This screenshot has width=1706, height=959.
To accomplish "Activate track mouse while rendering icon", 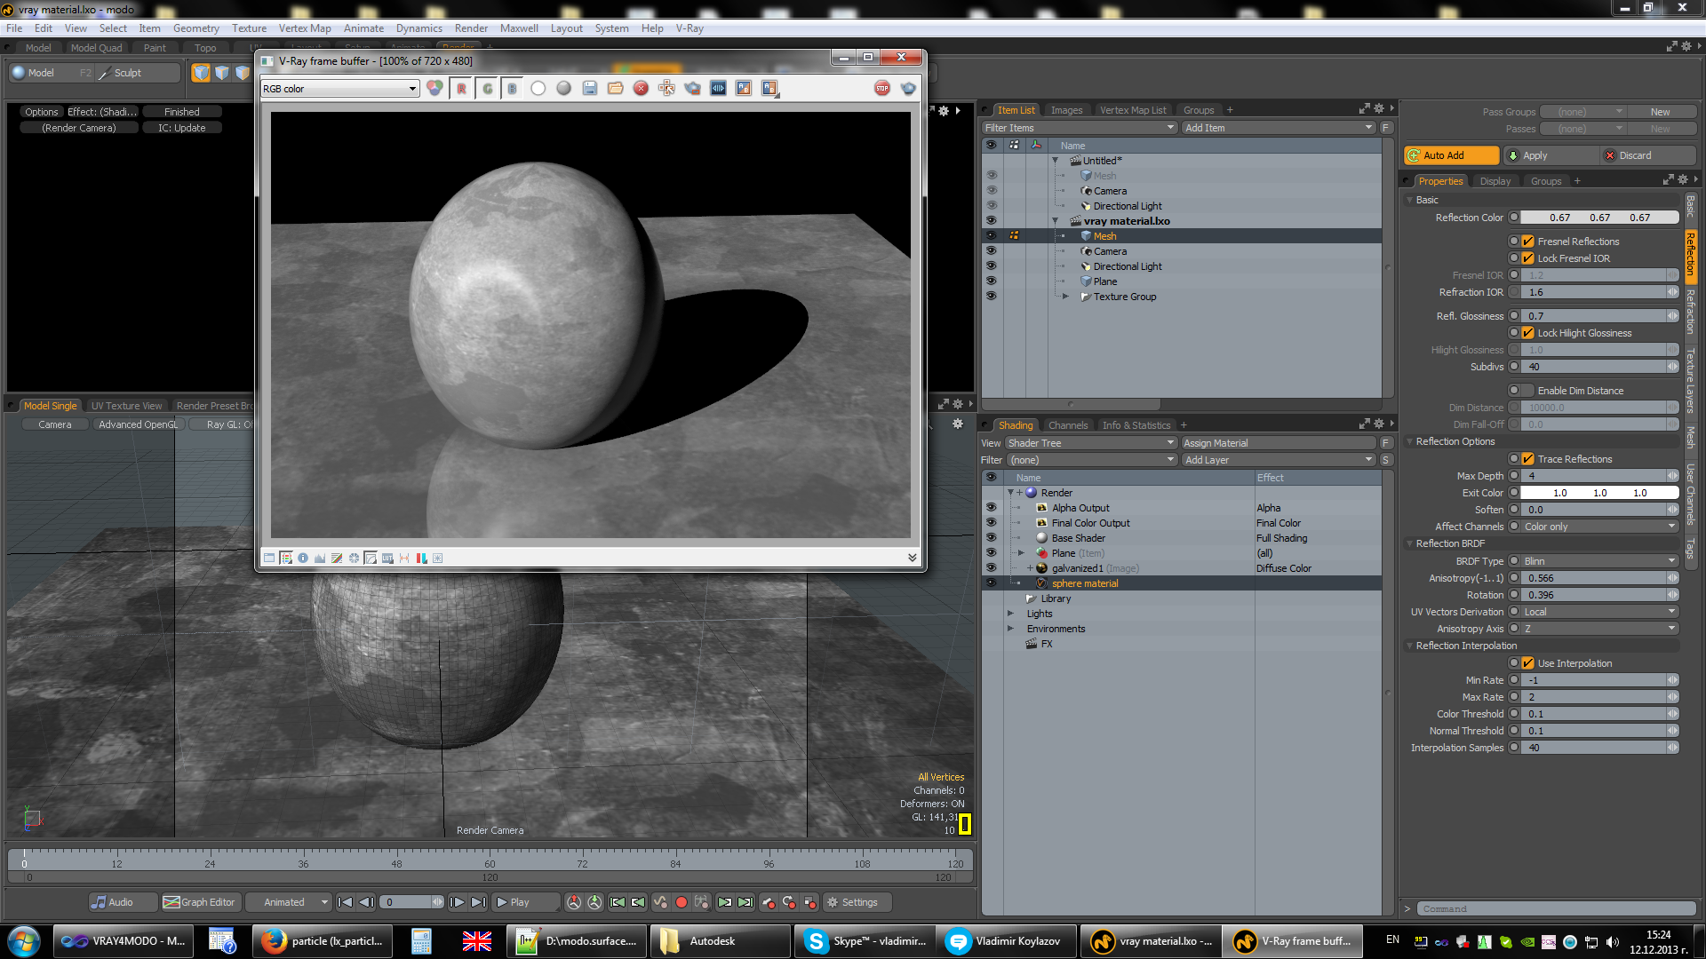I will point(666,89).
